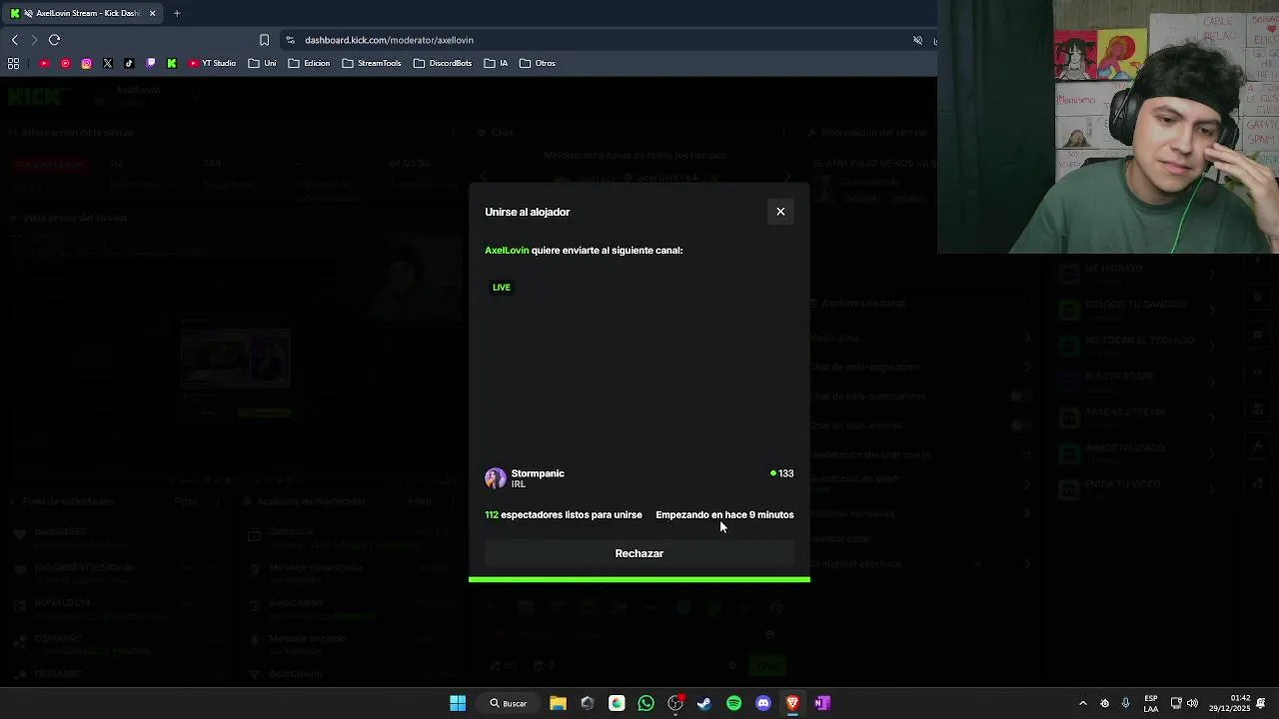
Task: Open File Explorer from taskbar
Action: [558, 703]
